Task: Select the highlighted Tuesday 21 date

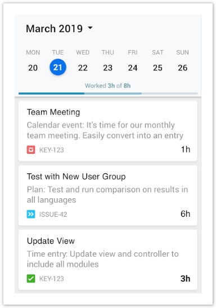Action: 58,67
